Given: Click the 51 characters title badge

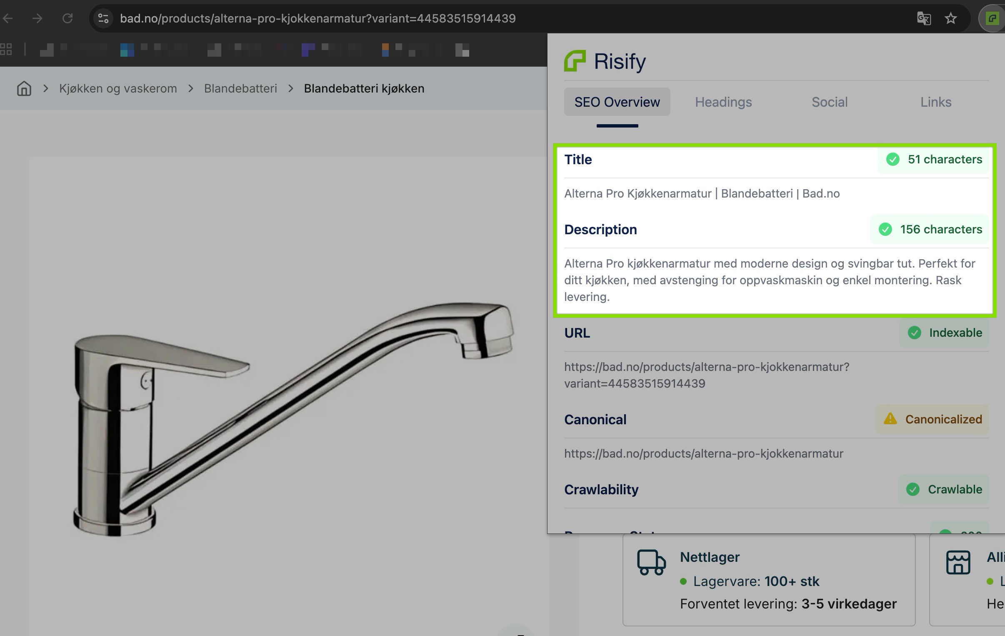Looking at the screenshot, I should pyautogui.click(x=934, y=159).
